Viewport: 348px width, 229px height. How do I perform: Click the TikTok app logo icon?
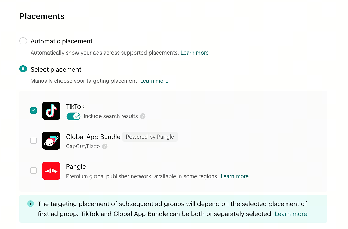[x=51, y=111]
